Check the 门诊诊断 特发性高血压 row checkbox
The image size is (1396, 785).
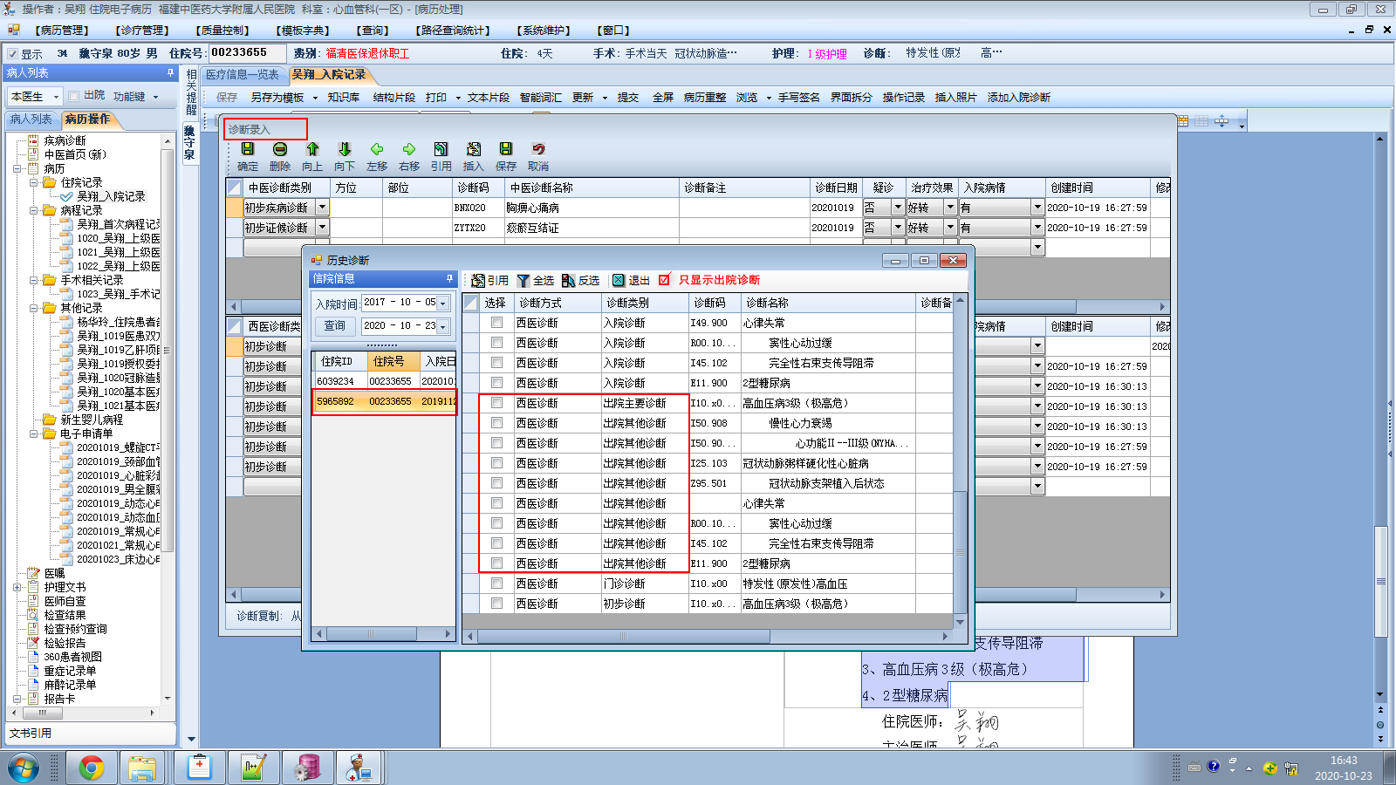coord(496,584)
